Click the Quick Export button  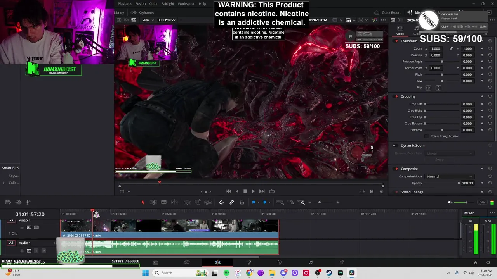[x=388, y=12]
